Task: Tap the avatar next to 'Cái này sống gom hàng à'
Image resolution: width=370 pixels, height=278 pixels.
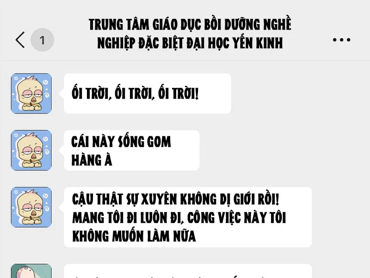Action: pyautogui.click(x=31, y=150)
